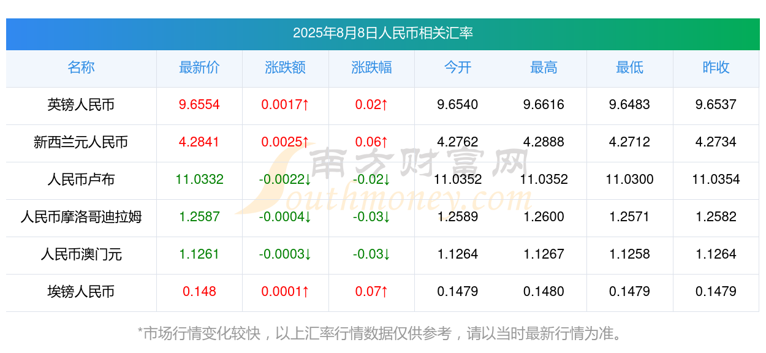Select low value 1.1258
Screen dimensions: 766x353
click(630, 254)
